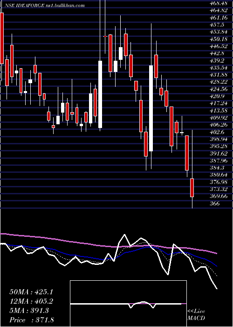Click the 50MA : 425.1 readout
The width and height of the screenshot is (233, 327).
pos(31,292)
